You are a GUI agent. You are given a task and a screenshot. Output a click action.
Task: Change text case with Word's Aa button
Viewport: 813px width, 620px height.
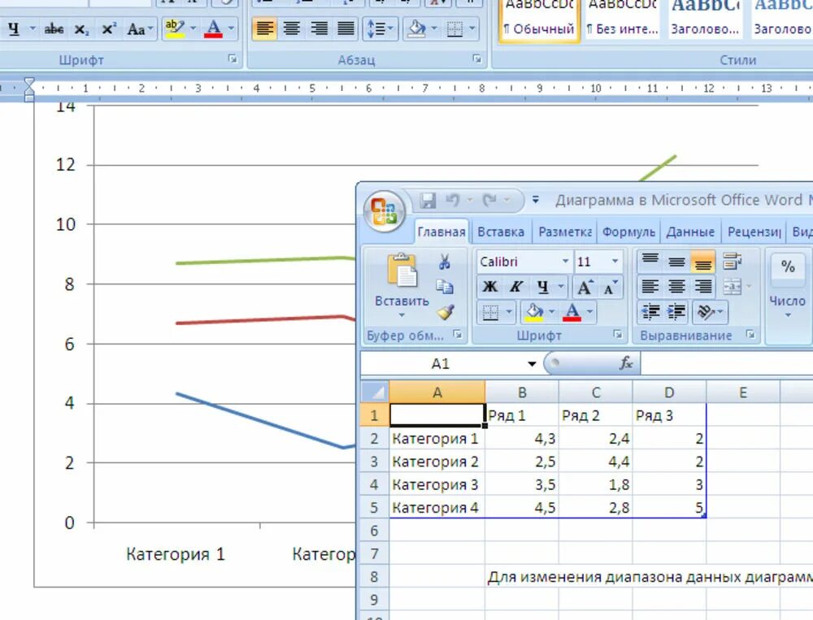click(140, 29)
